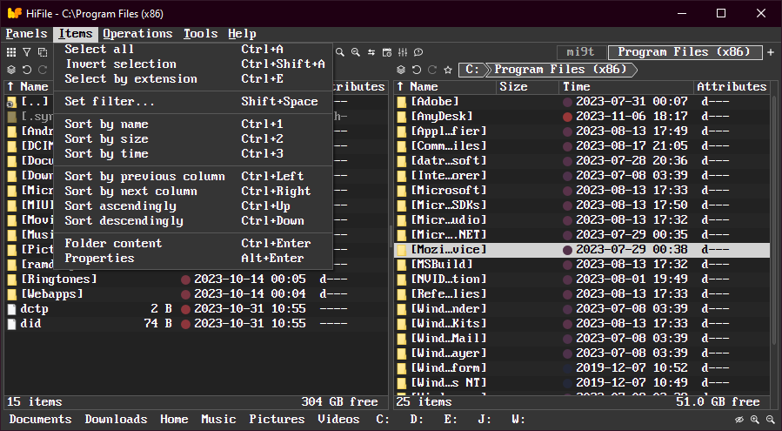Click the C: drive breadcrumb in right panel

(x=471, y=70)
